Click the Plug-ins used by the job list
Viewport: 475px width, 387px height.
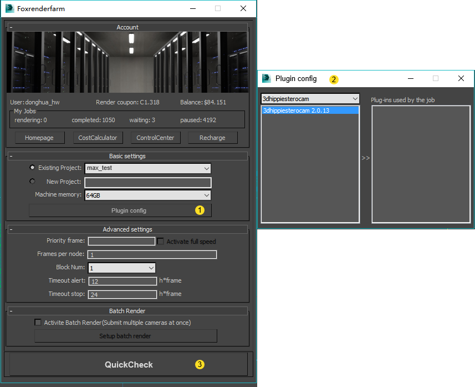coord(421,164)
